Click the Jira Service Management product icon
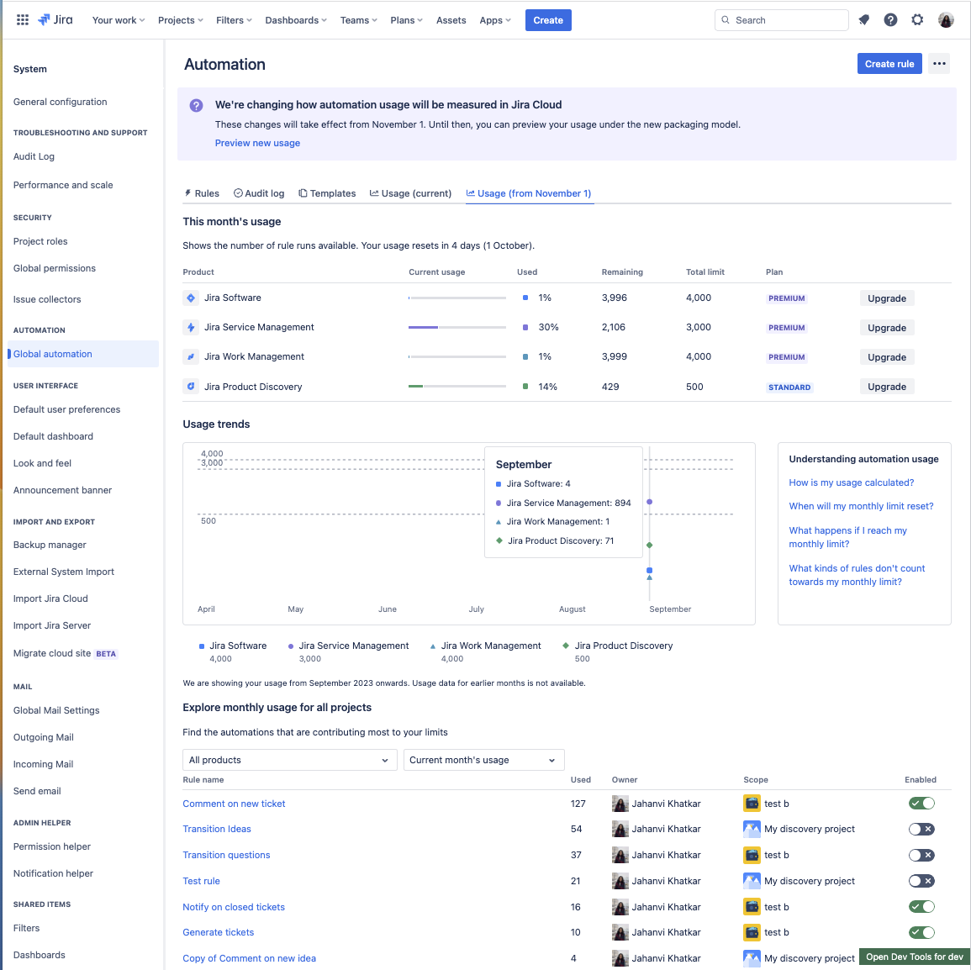The height and width of the screenshot is (970, 971). [191, 328]
